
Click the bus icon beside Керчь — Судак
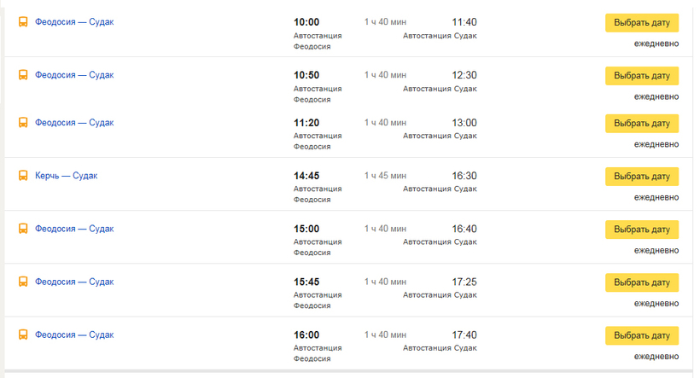[x=23, y=176]
